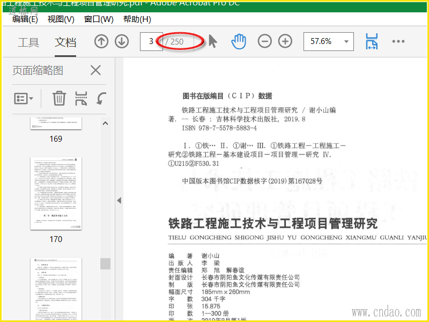Open the more tools ellipsis menu
This screenshot has width=429, height=322.
[x=398, y=41]
